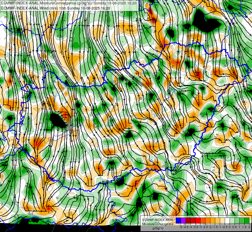
Task: Click the pale peach swatch between -1 and -0.5
Action: point(222,221)
